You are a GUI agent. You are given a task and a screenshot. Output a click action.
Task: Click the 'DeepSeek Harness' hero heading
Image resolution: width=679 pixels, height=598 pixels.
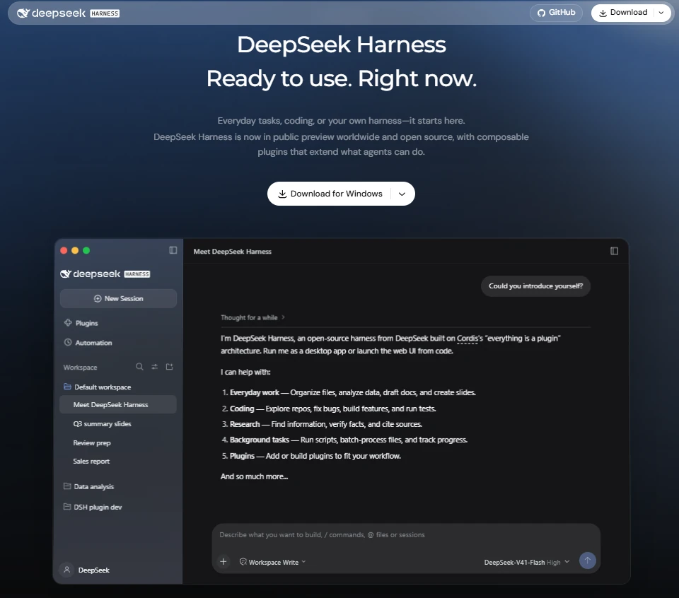[341, 45]
